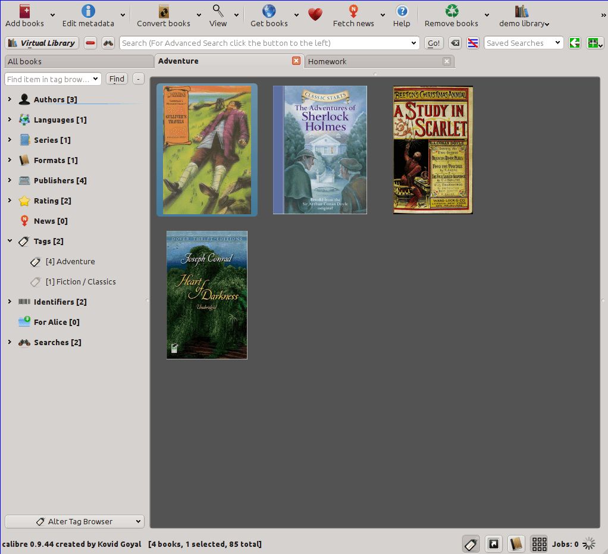Open Edit metadata tool
608x554 pixels.
point(88,15)
